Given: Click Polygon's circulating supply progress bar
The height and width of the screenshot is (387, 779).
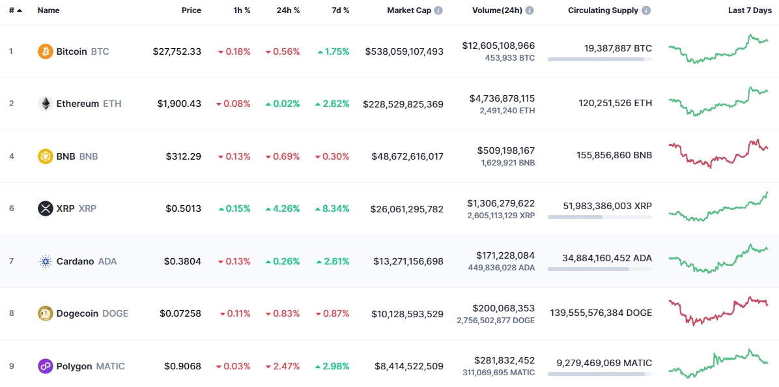Looking at the screenshot, I should point(600,373).
